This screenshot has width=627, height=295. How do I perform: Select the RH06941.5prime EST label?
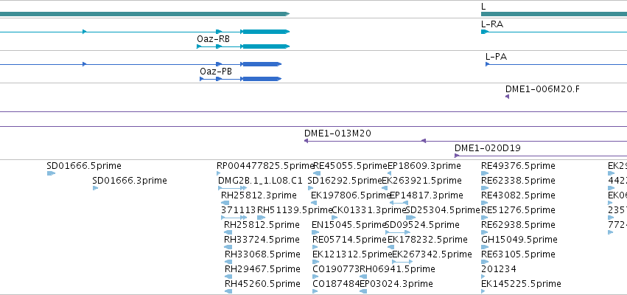[x=397, y=269]
